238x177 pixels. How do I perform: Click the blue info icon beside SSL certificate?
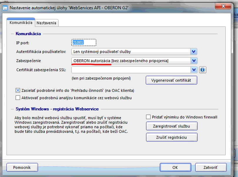tap(202, 70)
